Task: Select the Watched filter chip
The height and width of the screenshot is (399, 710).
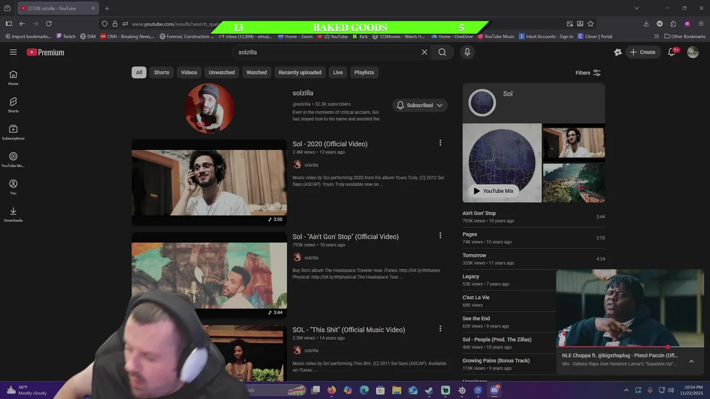Action: 256,73
